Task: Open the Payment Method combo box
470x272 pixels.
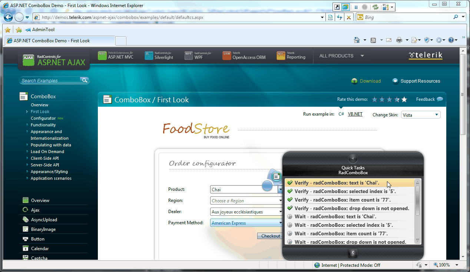Action: click(246, 223)
